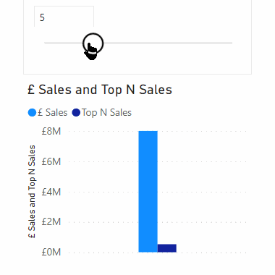
Task: Click blank slicer area below the slider
Action: tap(169, 63)
